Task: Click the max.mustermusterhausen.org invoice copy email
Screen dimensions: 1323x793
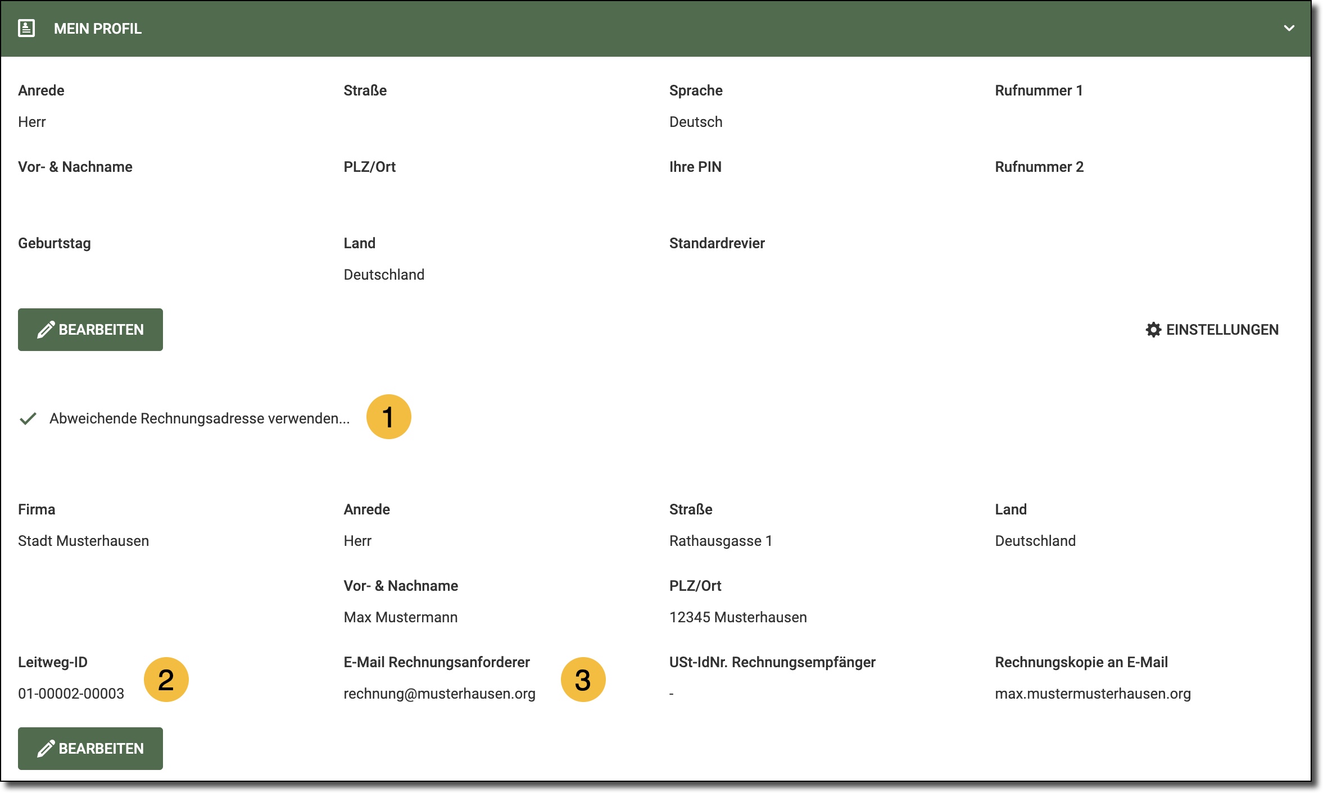Action: (1092, 694)
